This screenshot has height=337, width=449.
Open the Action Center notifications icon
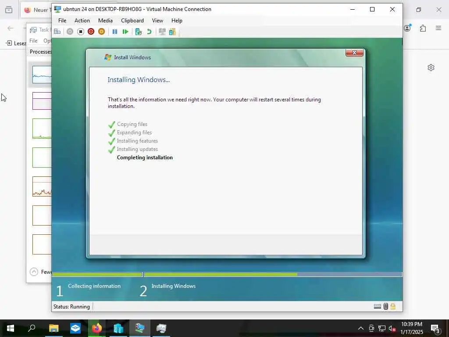click(435, 329)
